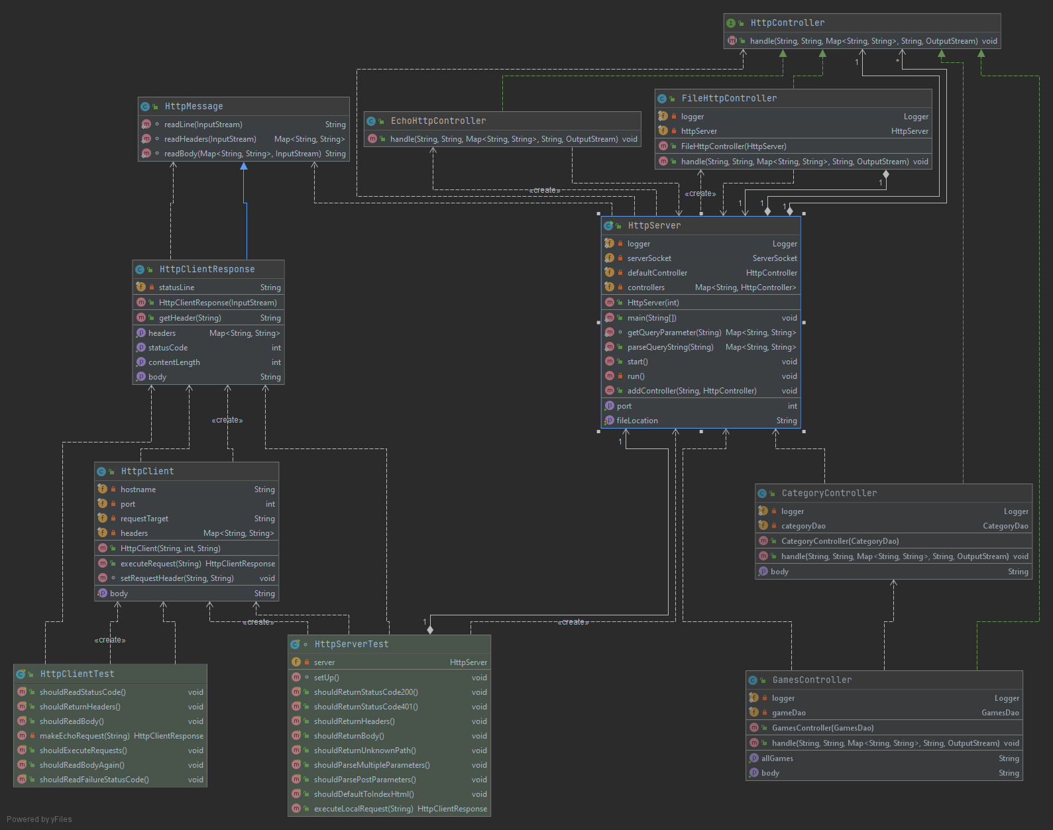The width and height of the screenshot is (1053, 830).
Task: Click the field icon beside httpServer in FileHttpController
Action: click(663, 130)
